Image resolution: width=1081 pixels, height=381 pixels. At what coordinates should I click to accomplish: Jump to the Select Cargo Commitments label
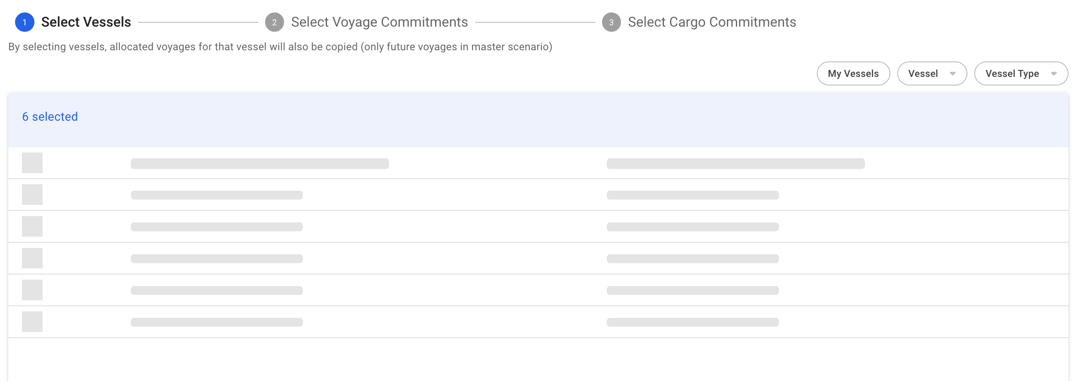712,22
